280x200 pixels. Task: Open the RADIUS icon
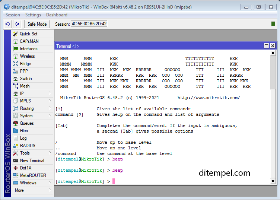(x=16, y=146)
